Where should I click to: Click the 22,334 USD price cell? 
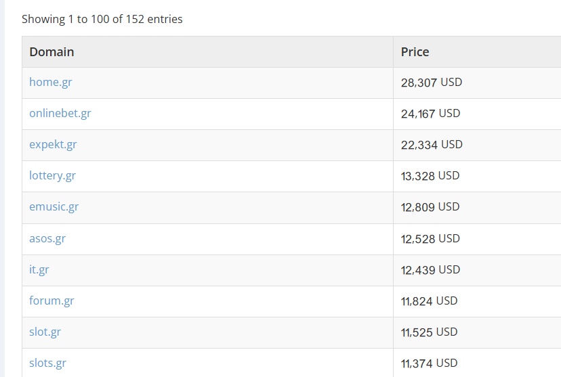click(x=432, y=145)
